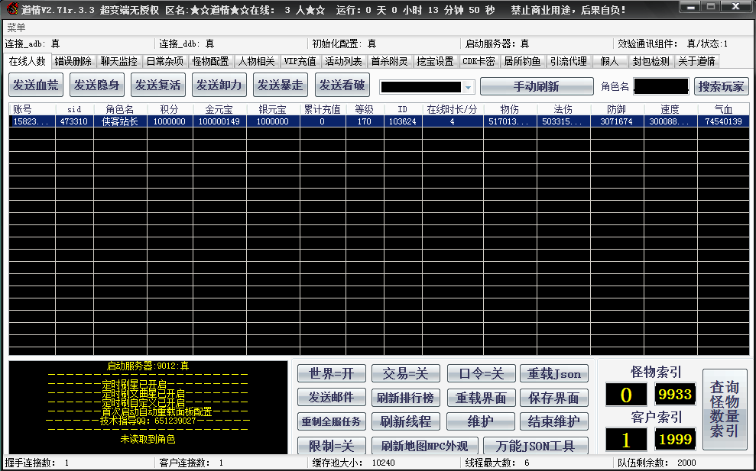Open the CDK卡密 tab
The image size is (756, 471).
click(478, 61)
